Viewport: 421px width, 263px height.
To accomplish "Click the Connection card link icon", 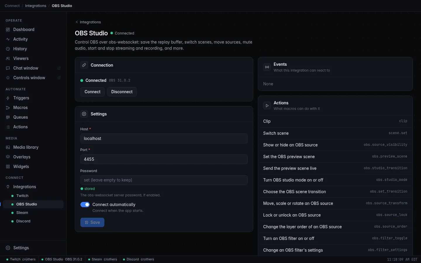I will tap(84, 65).
